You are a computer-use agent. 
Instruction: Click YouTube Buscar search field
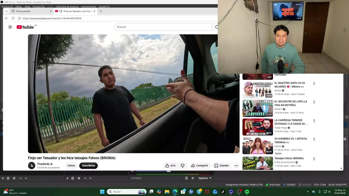(163, 27)
